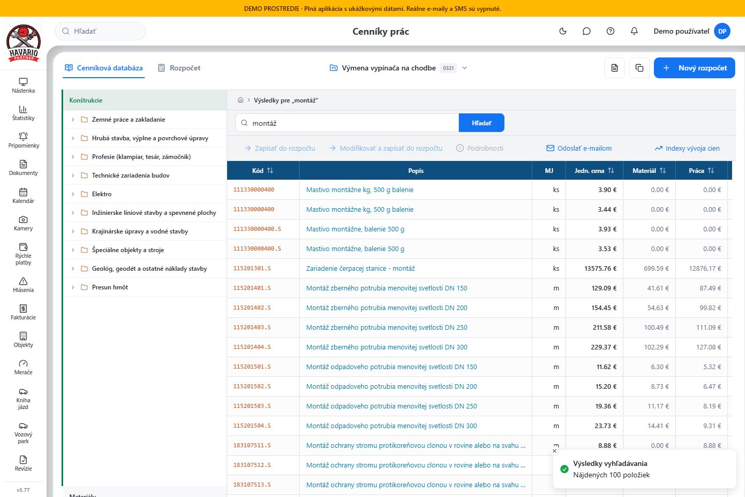
Task: Open Indexy vývoja cien
Action: 687,148
